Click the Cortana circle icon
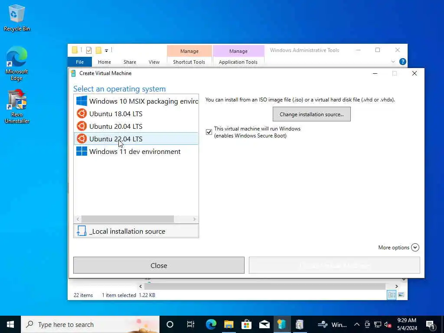 170,324
